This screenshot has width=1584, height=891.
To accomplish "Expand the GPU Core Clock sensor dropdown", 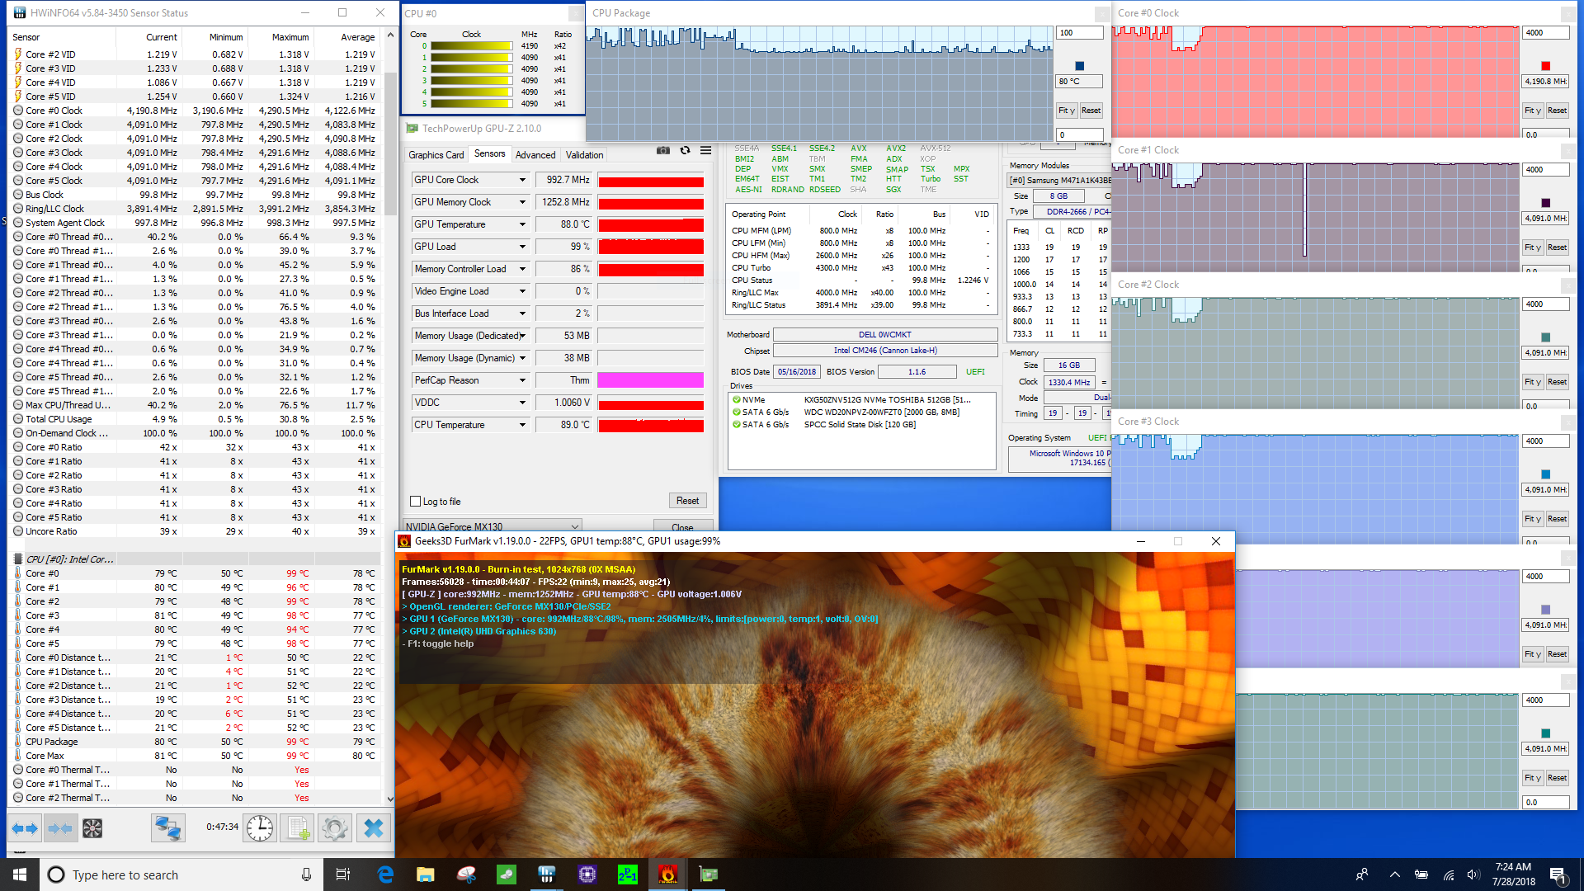I will (522, 180).
